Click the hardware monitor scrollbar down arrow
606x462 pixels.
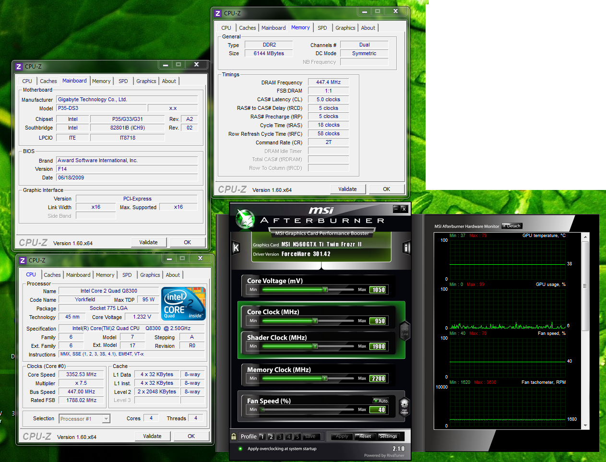point(585,426)
